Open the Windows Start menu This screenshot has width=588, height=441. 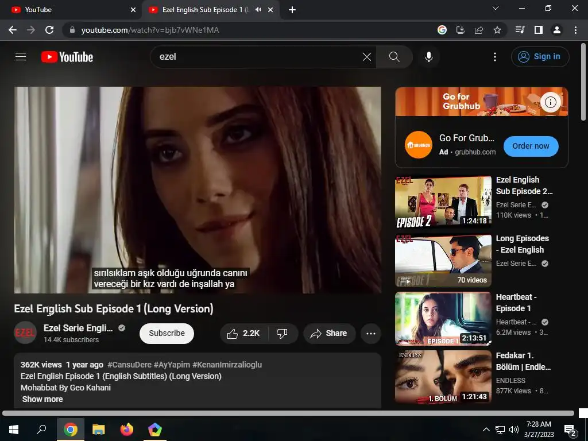coord(14,430)
